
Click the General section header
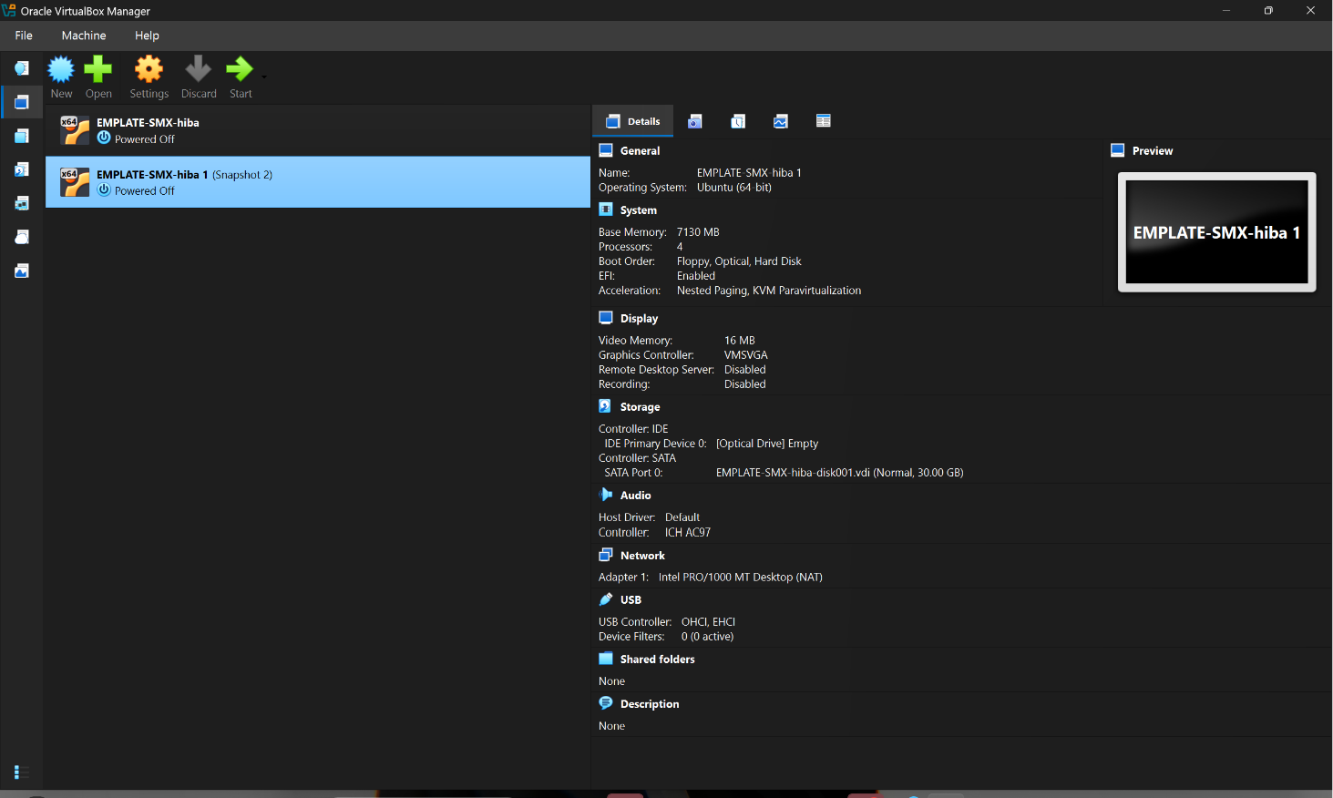(640, 151)
